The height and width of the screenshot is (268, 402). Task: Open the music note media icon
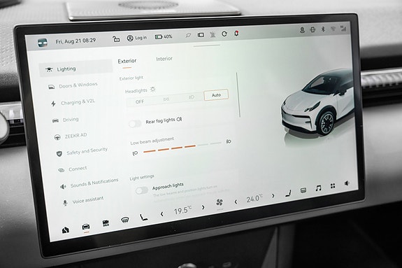click(x=318, y=188)
